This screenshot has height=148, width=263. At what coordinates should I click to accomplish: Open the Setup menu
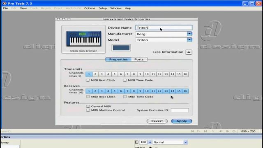(x=103, y=8)
